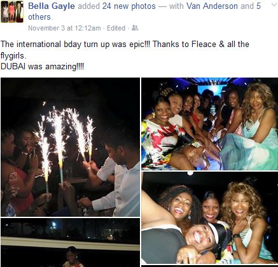Open the 24 new photos link
The image size is (278, 267).
coord(129,6)
